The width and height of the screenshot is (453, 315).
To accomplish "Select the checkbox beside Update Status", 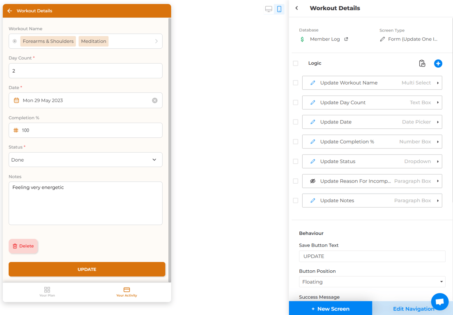I will click(296, 161).
